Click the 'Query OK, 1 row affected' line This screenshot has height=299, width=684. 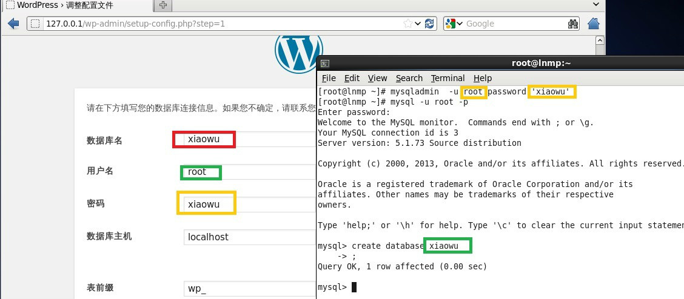402,266
